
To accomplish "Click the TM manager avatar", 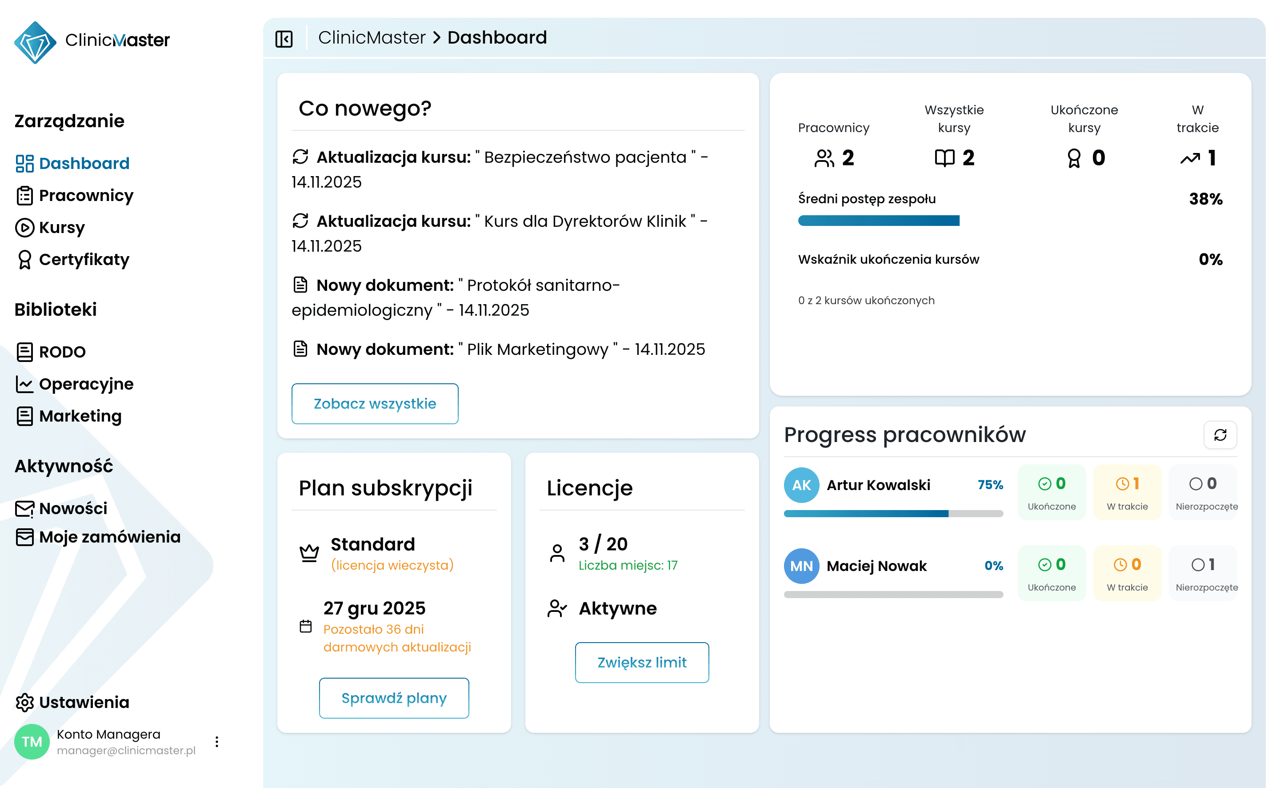I will (32, 741).
